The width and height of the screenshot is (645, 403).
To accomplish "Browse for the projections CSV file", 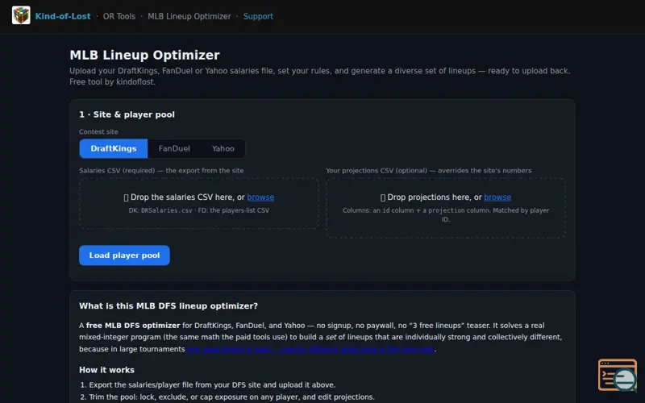I will pos(497,197).
